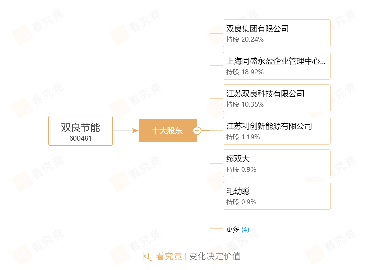Viewport: 383px width, 270px height.
Task: Click the 变化决定价值 slogan text
Action: point(215,256)
